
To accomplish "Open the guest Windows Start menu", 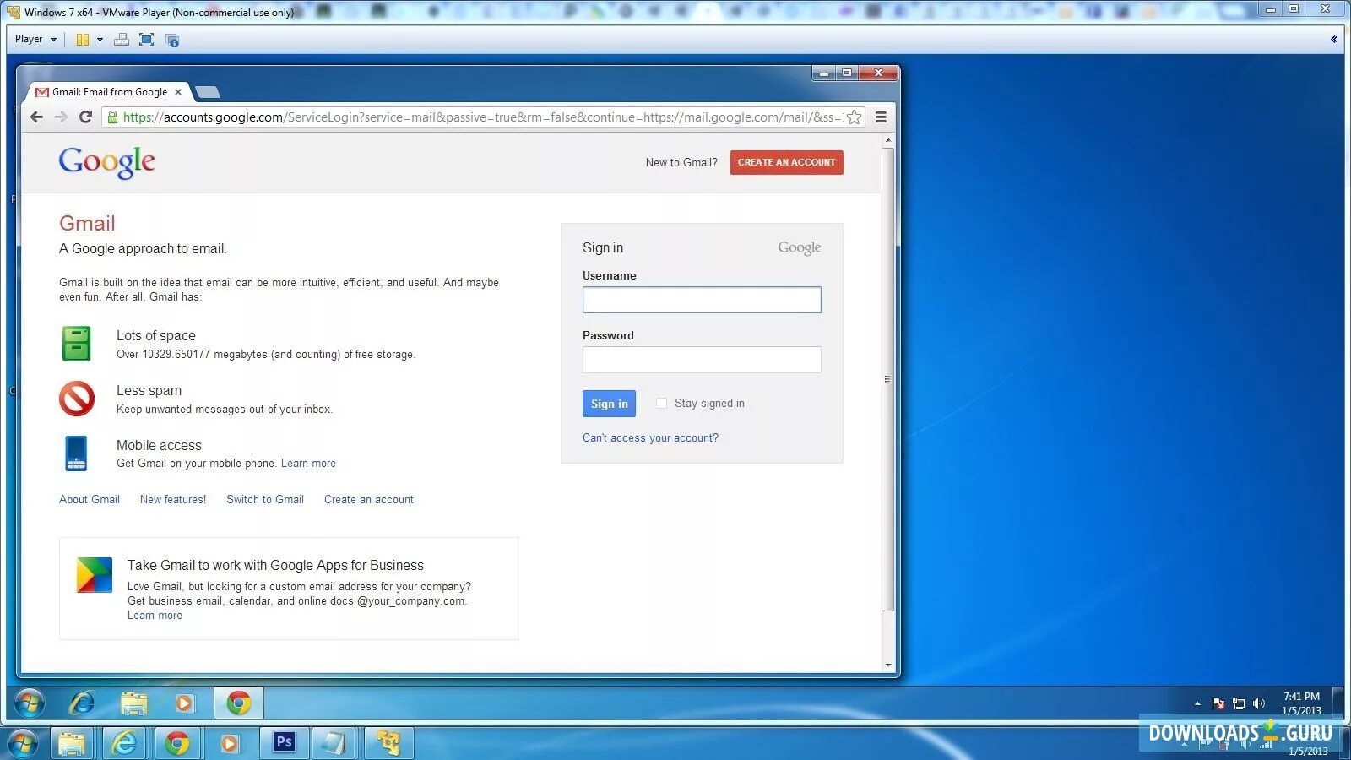I will point(30,703).
